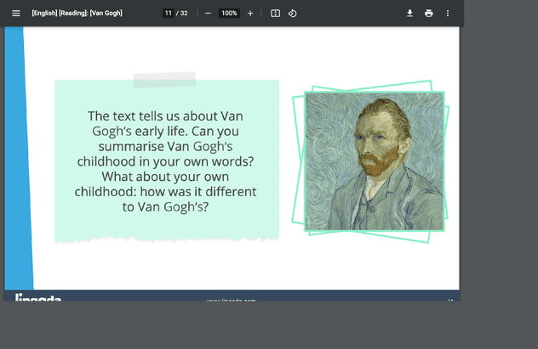Viewport: 538px width, 349px height.
Task: Click the Van Gogh self-portrait image
Action: (375, 161)
